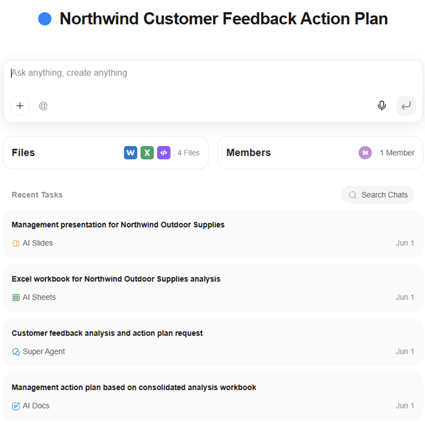Open the Excel file icon in Files
The height and width of the screenshot is (426, 425).
[147, 153]
